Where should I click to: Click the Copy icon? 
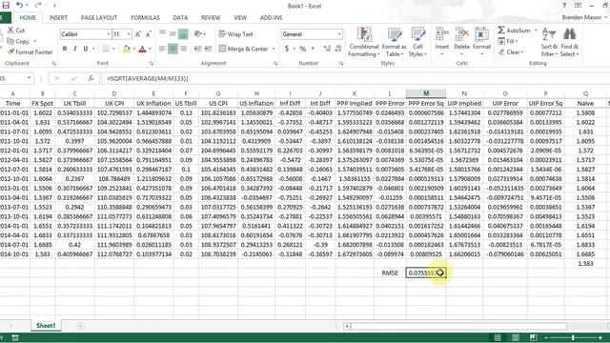click(10, 41)
